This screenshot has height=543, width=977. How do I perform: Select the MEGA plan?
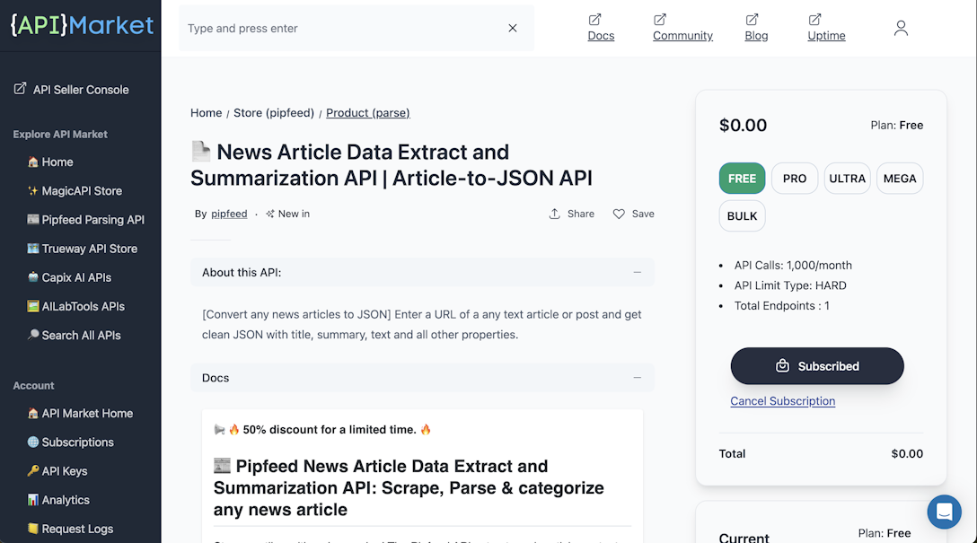pos(900,178)
